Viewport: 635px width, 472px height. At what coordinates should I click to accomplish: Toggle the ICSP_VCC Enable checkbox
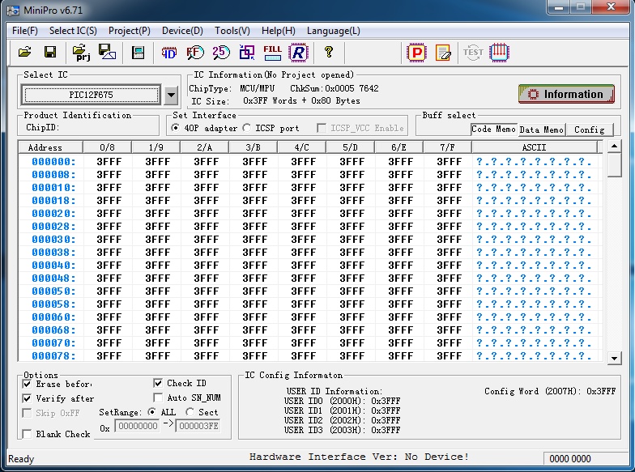pos(322,128)
